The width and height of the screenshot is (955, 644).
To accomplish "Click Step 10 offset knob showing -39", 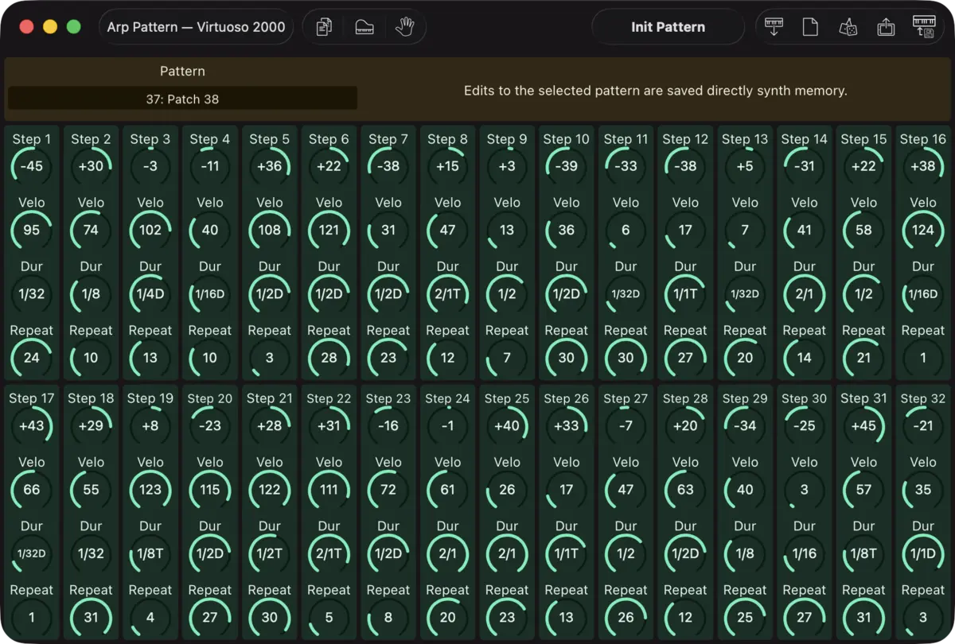I will click(x=567, y=166).
